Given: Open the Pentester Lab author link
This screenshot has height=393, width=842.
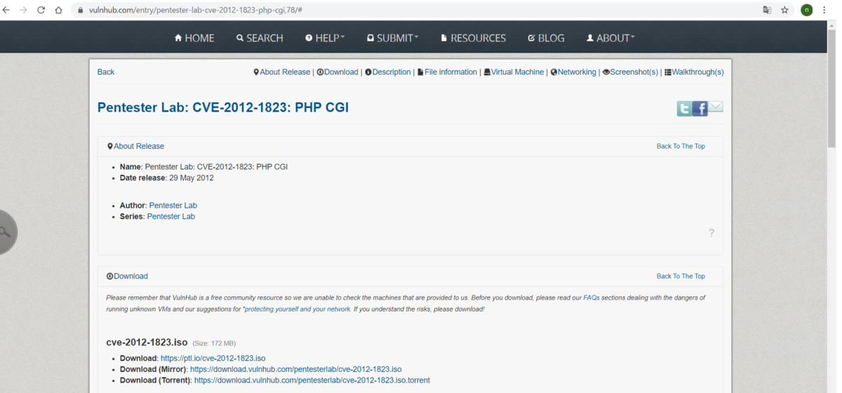Looking at the screenshot, I should coord(173,206).
